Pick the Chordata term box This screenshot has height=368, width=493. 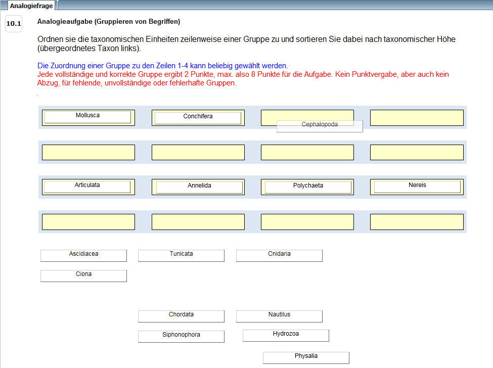181,316
